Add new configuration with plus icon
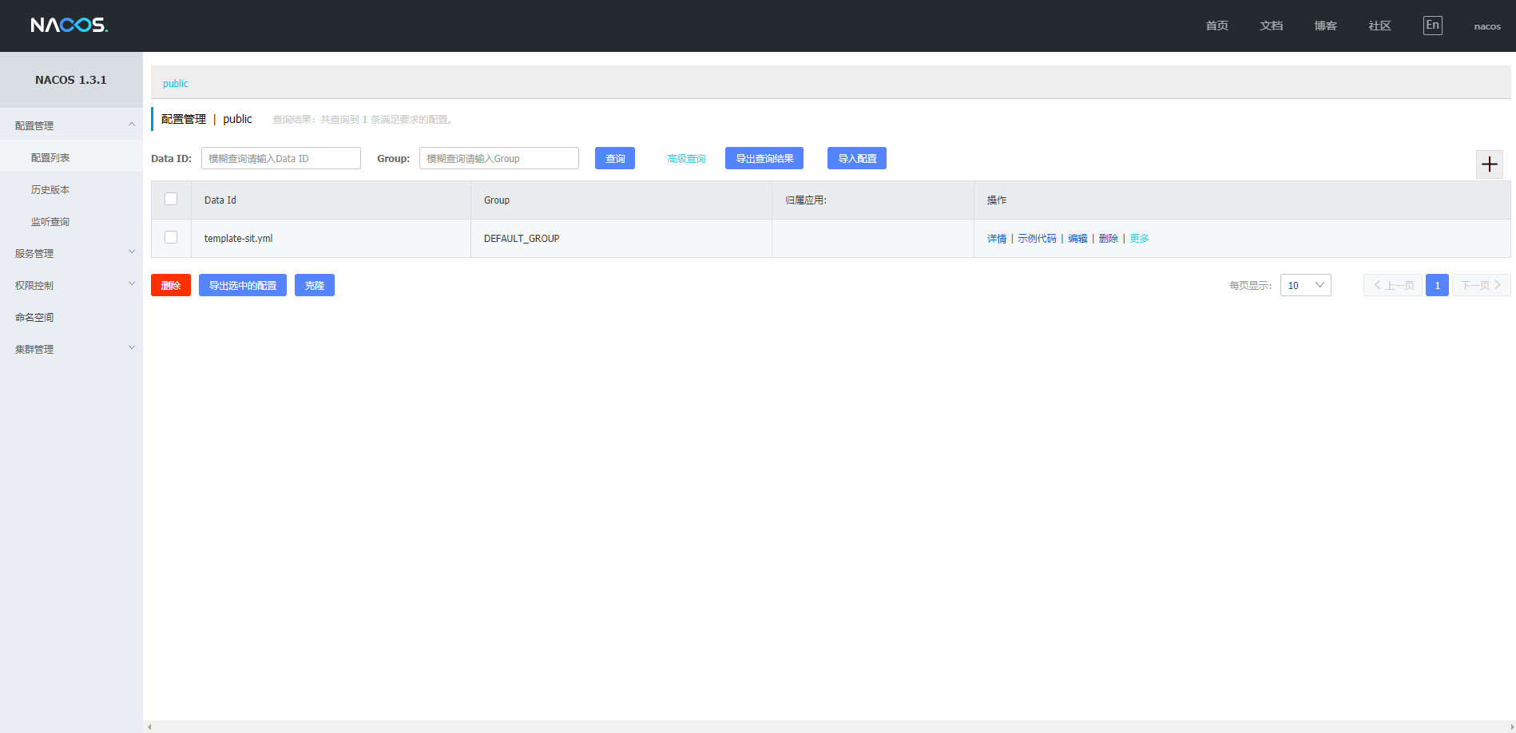The image size is (1516, 733). coord(1489,164)
